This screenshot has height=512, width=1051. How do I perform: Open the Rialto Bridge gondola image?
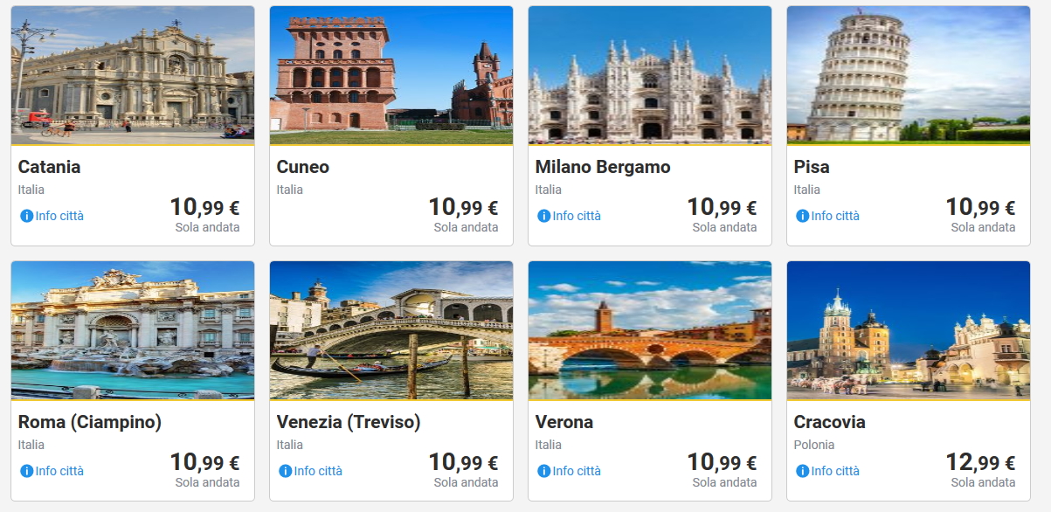391,330
